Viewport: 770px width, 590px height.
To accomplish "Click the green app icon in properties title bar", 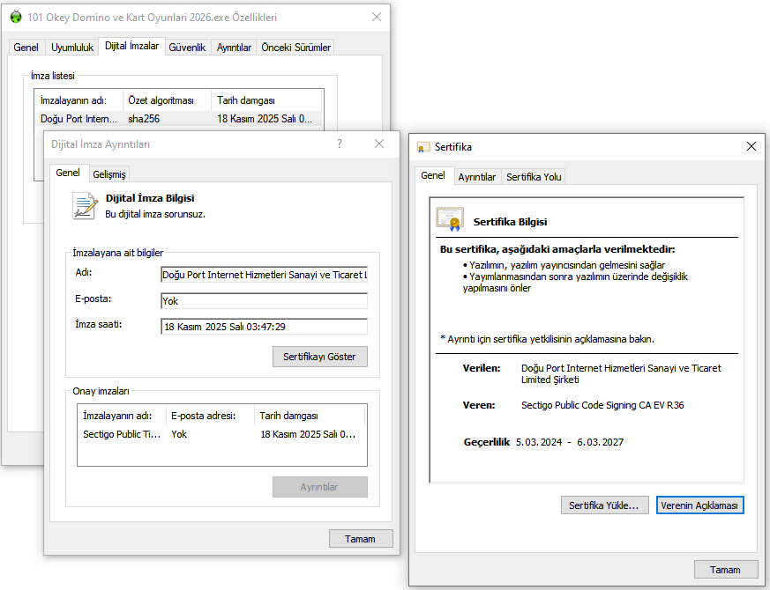I will point(17,16).
